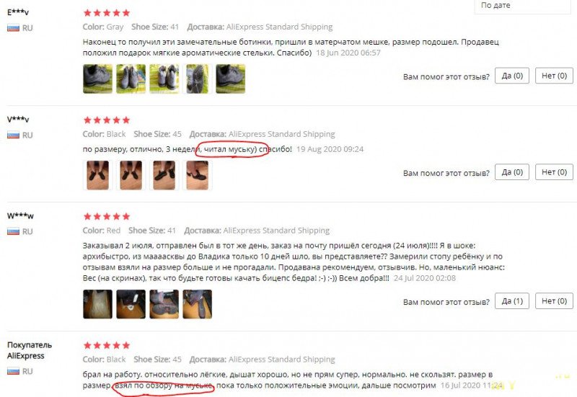This screenshot has height=397, width=577.
Task: Open last red boots photo from W***w
Action: 197,304
